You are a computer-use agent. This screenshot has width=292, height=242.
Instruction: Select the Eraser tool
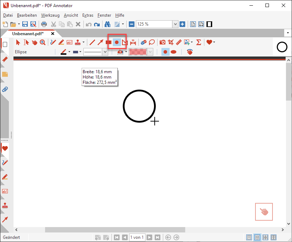tap(144, 42)
